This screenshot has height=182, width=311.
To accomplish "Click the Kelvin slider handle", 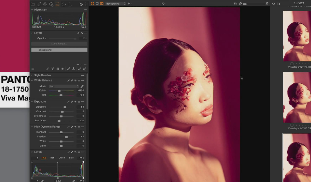I will [59, 91].
